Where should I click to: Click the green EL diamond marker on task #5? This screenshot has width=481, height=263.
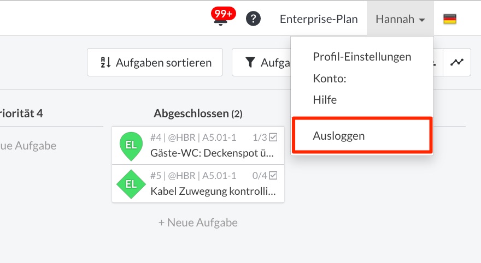(131, 184)
